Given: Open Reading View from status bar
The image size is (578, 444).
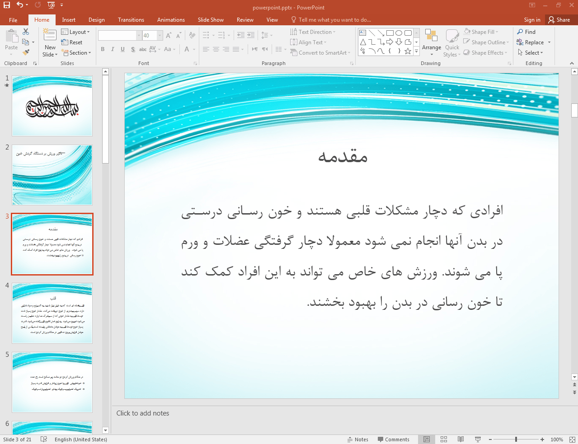Looking at the screenshot, I should [x=461, y=439].
